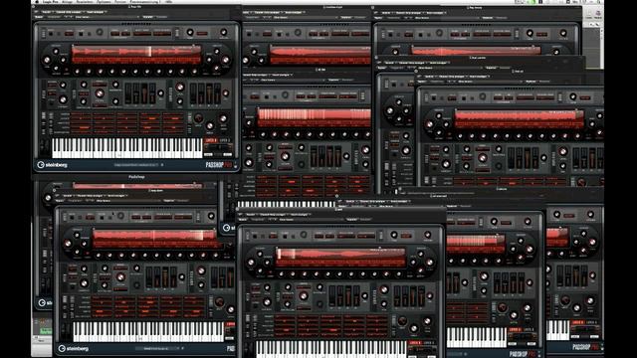Open the preset dropdown in the bottom-center plugin window
This screenshot has height=358, width=637.
(312, 220)
